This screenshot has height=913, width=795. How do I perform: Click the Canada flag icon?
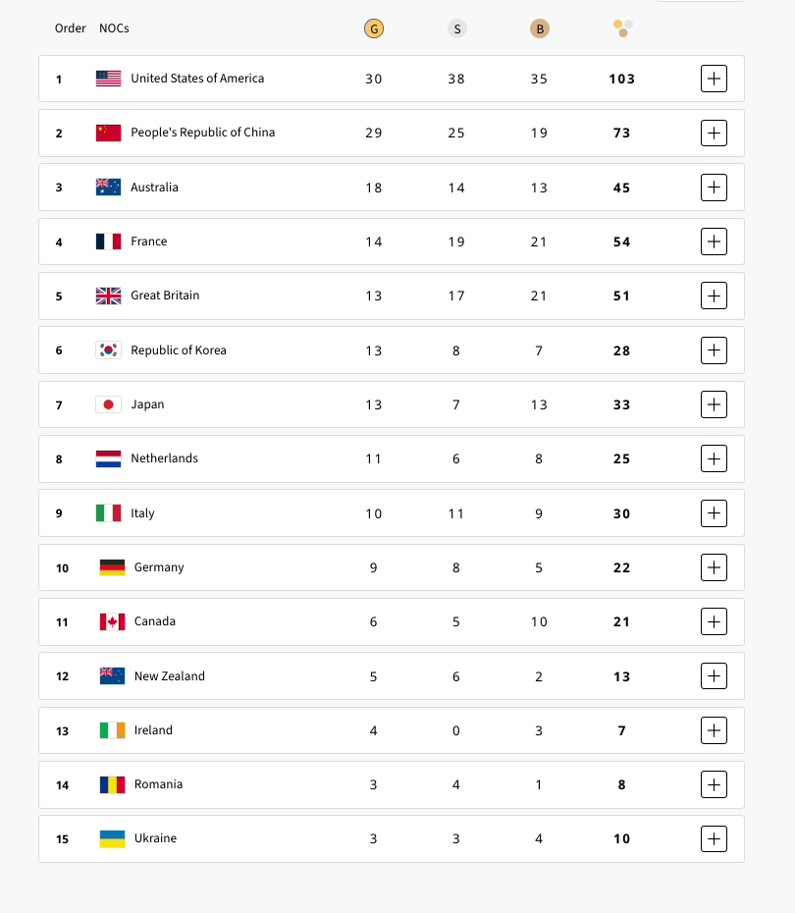tap(112, 621)
